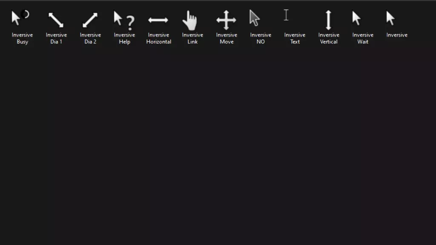Select the Inversive Move four-way arrow cursor
This screenshot has width=436, height=245.
(226, 19)
